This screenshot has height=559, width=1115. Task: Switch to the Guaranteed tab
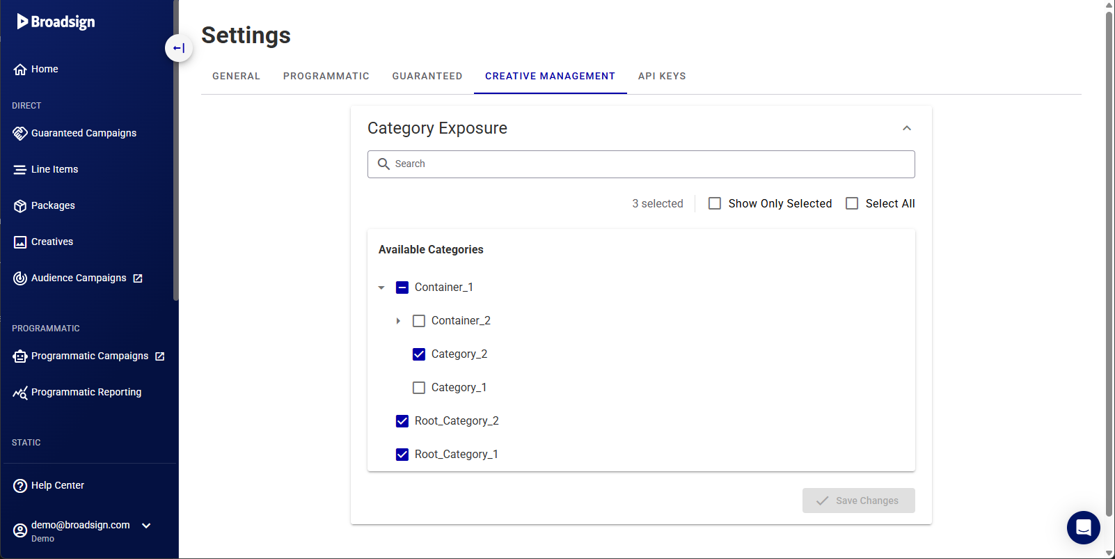[x=427, y=76]
